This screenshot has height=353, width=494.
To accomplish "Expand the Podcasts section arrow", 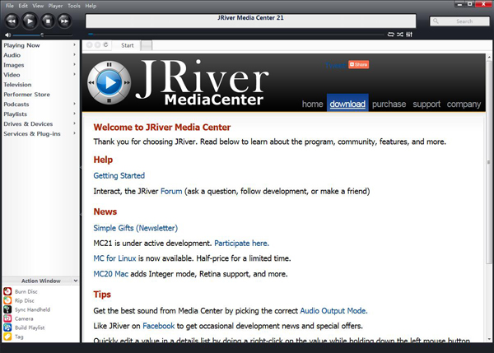I will coord(75,104).
